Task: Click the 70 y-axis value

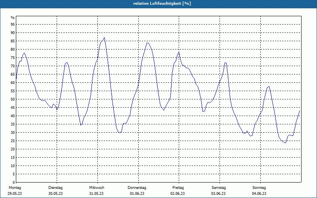Action: pyautogui.click(x=13, y=66)
